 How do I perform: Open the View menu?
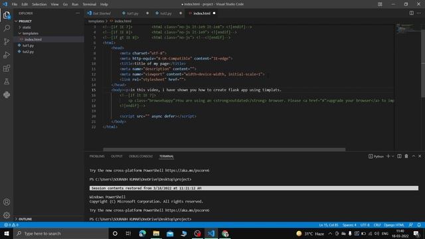(x=54, y=5)
